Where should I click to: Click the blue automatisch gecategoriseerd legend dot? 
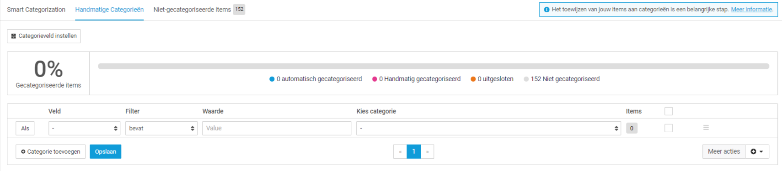pyautogui.click(x=272, y=79)
